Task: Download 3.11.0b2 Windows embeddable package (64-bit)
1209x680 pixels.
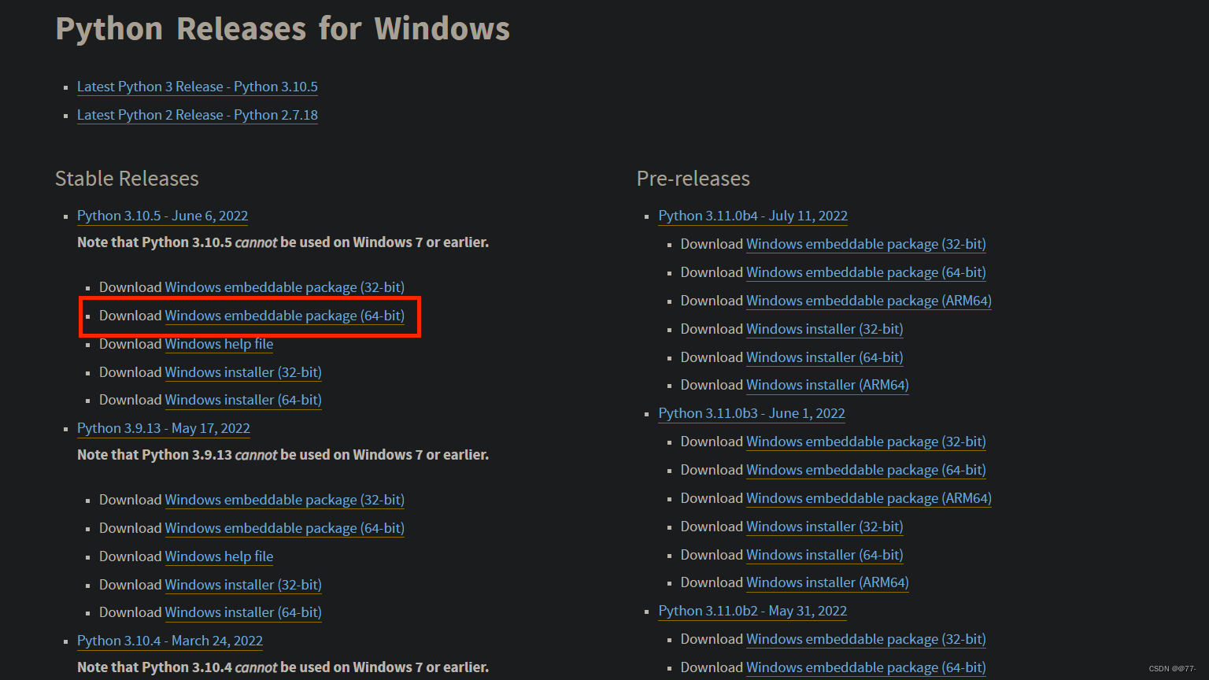Action: coord(866,667)
